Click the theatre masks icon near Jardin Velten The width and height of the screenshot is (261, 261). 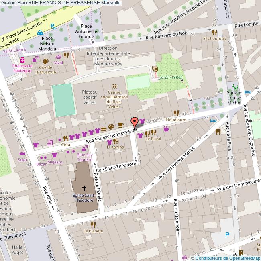point(155,69)
